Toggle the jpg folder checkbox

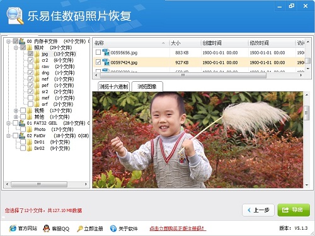coord(30,54)
